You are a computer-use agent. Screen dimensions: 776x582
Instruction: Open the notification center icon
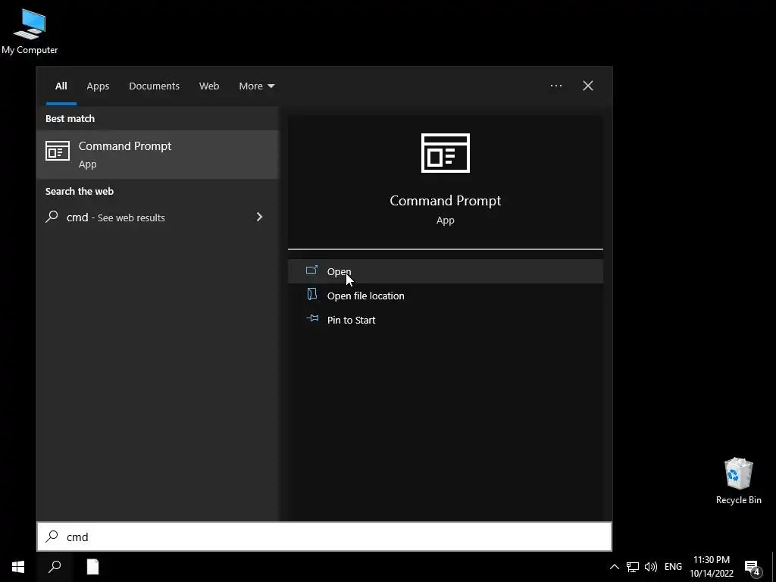click(753, 567)
